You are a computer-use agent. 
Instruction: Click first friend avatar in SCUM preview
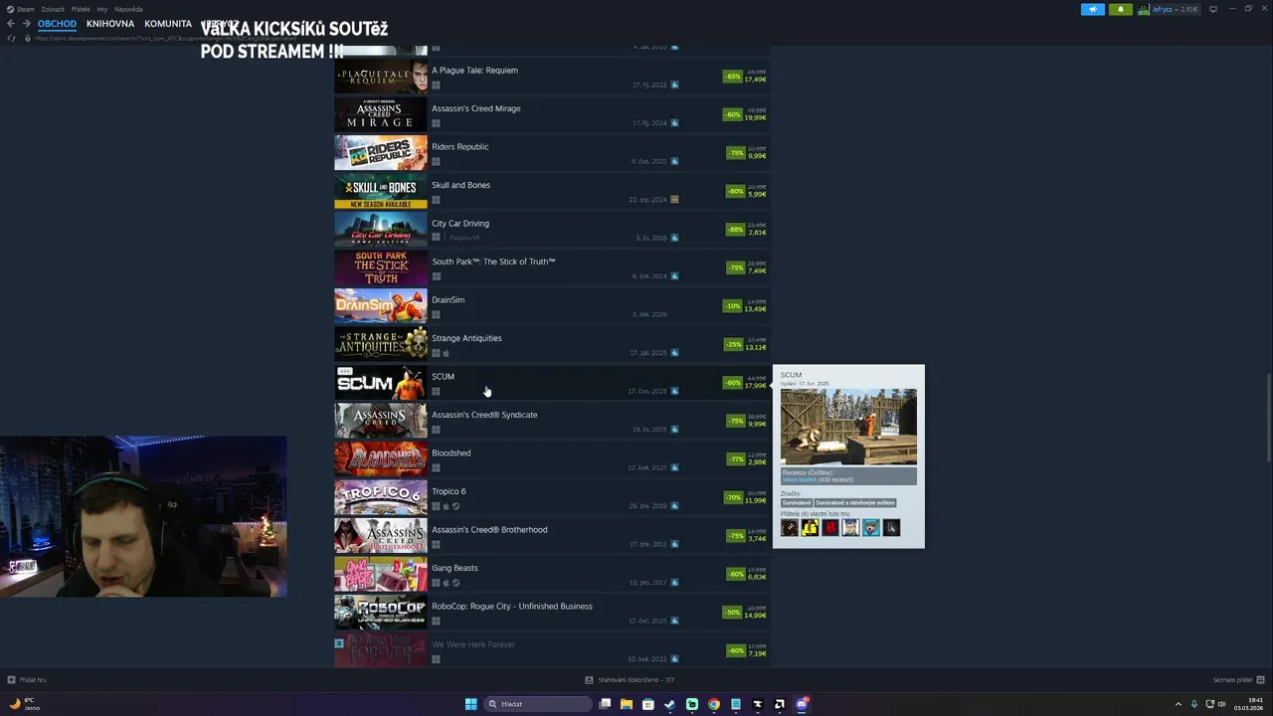(x=790, y=528)
